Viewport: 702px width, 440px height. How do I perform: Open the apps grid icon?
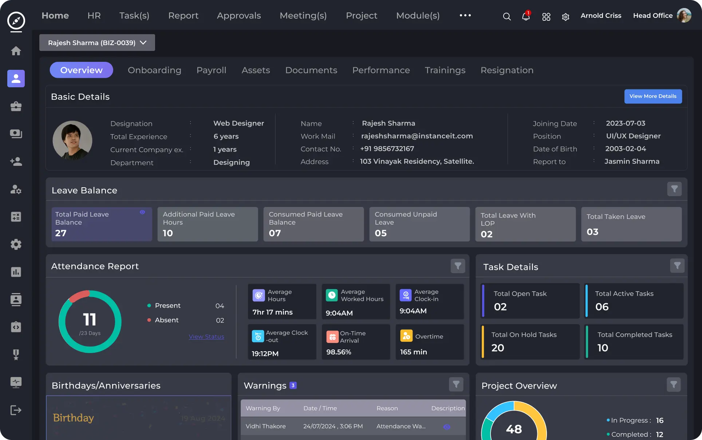click(546, 17)
